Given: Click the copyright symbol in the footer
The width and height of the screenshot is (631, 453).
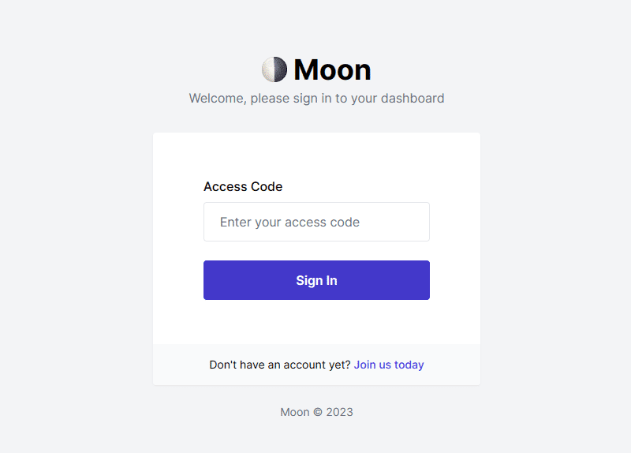Looking at the screenshot, I should [x=318, y=412].
